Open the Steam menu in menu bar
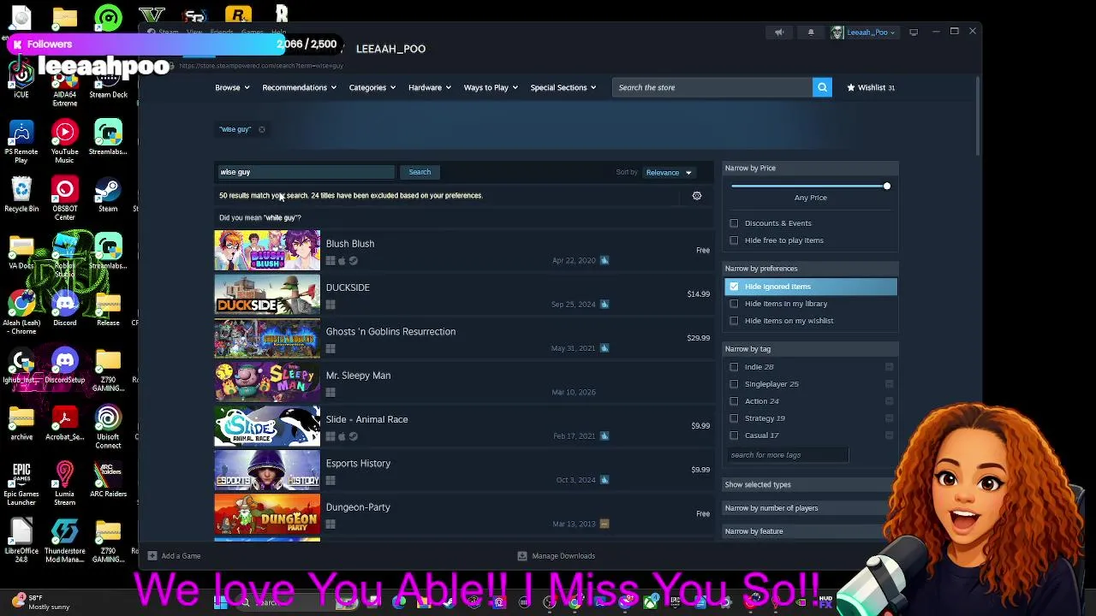This screenshot has width=1096, height=616. pyautogui.click(x=168, y=33)
